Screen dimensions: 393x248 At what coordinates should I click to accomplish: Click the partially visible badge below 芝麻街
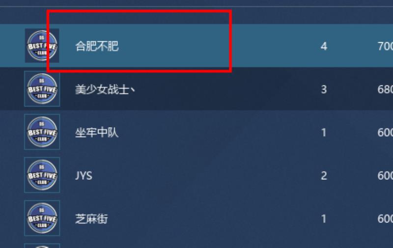42,246
